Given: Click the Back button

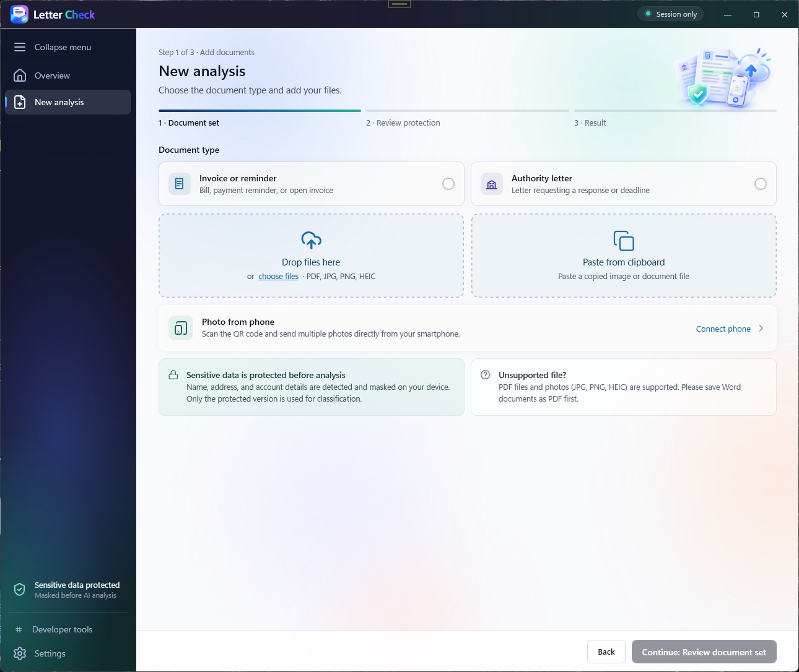Looking at the screenshot, I should click(x=606, y=652).
